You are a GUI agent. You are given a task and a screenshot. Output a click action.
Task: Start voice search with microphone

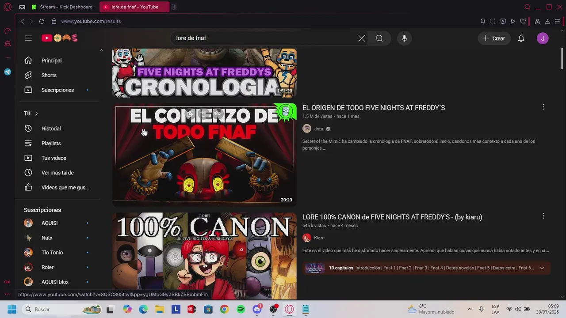[x=404, y=38]
